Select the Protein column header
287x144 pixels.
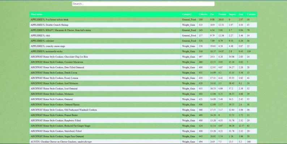click(222, 14)
